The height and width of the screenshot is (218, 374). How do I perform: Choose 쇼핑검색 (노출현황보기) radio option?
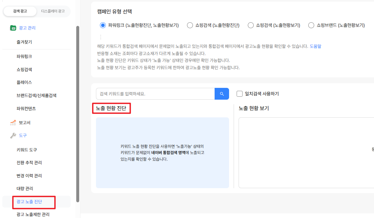pos(251,25)
